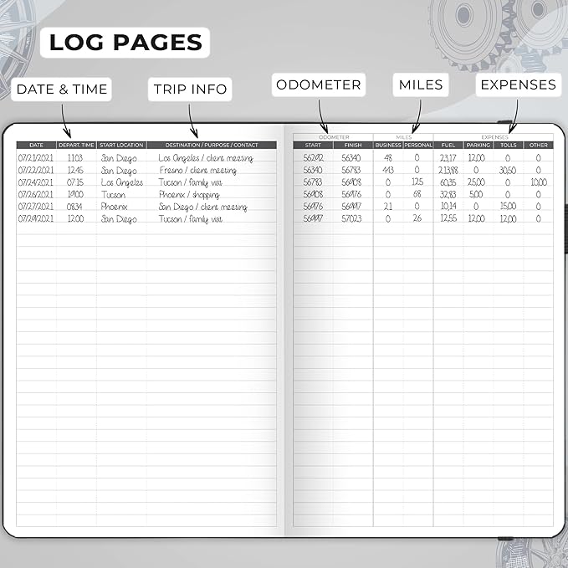Click the FINISH column header
Viewport: 568px width, 568px height.
coord(353,146)
